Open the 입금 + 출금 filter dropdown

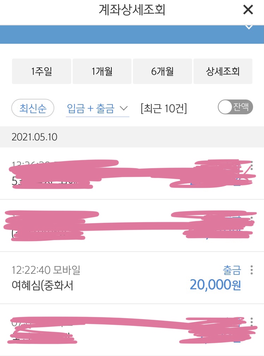pos(97,108)
